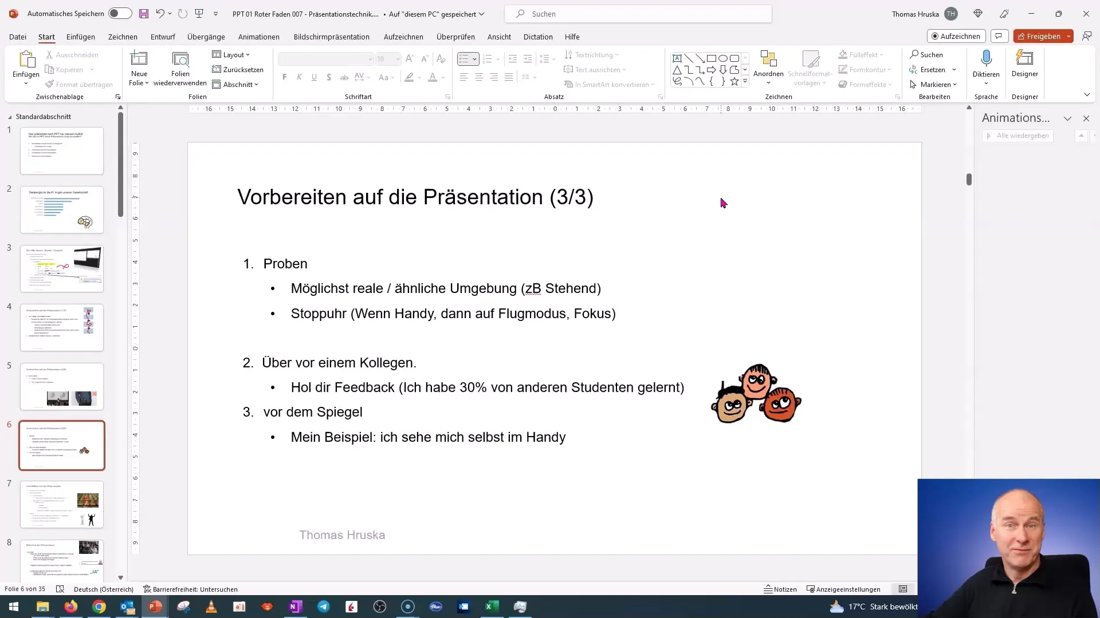1100x618 pixels.
Task: Click the Save disk icon
Action: click(143, 14)
